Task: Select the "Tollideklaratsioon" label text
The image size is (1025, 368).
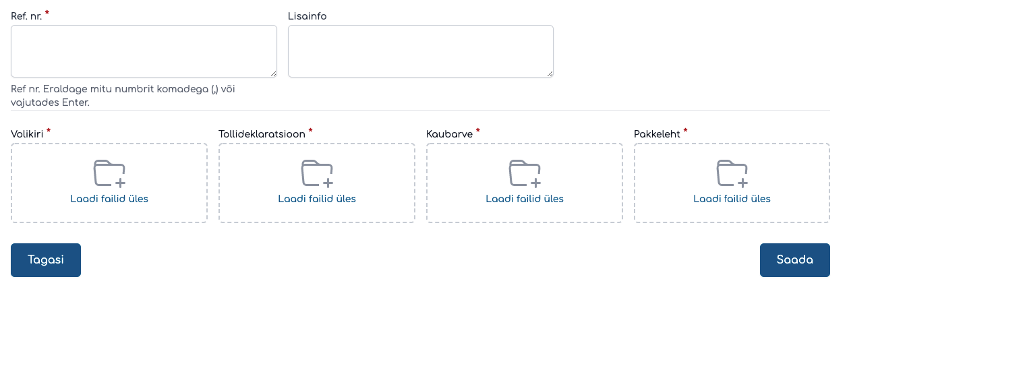Action: [x=262, y=134]
